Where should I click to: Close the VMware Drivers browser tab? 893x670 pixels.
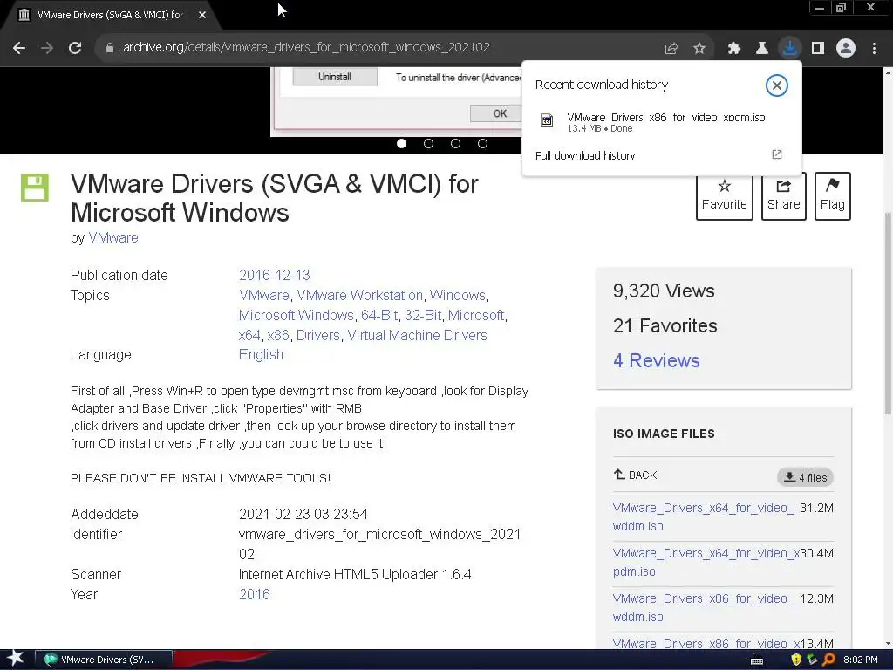click(202, 15)
